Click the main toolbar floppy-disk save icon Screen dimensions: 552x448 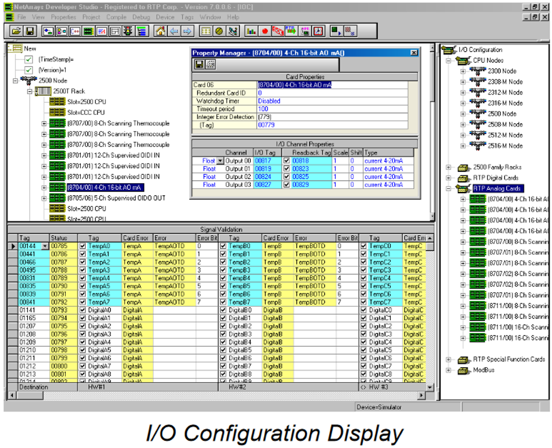pos(30,31)
